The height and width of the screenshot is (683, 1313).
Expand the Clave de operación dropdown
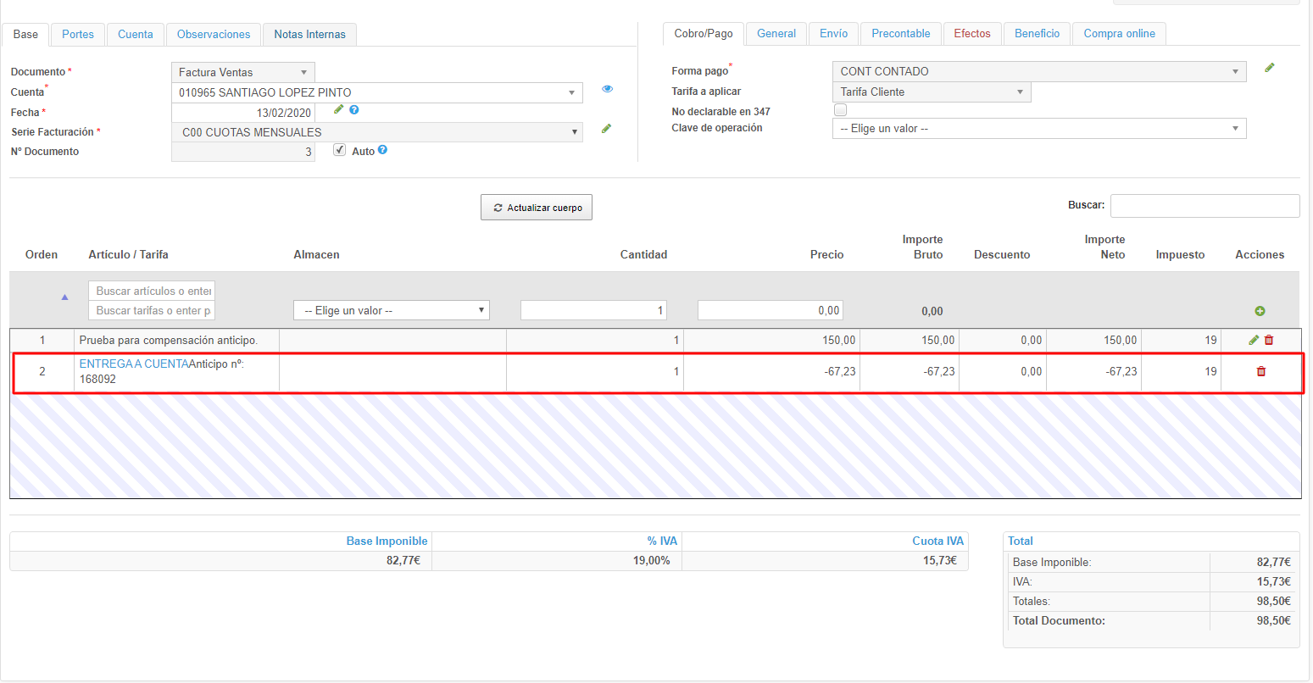pyautogui.click(x=1039, y=128)
